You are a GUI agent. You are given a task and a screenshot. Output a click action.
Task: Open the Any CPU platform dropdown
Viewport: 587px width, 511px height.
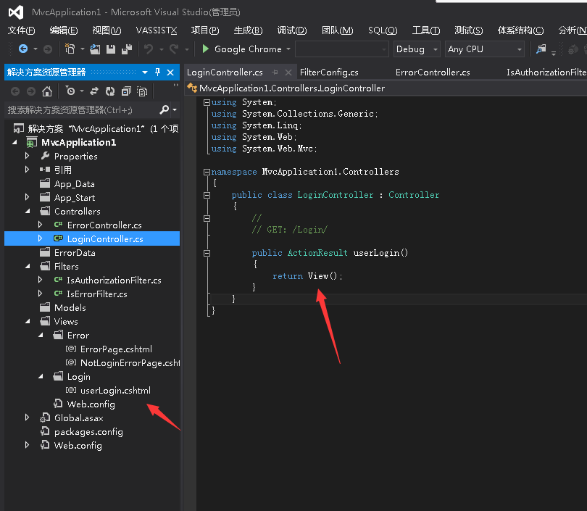coord(519,49)
